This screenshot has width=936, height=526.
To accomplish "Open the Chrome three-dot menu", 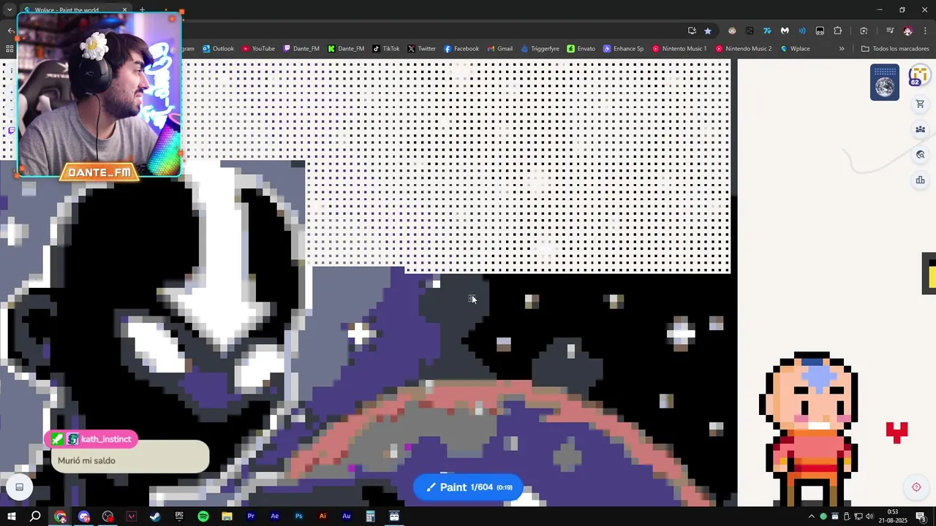I will (x=926, y=31).
